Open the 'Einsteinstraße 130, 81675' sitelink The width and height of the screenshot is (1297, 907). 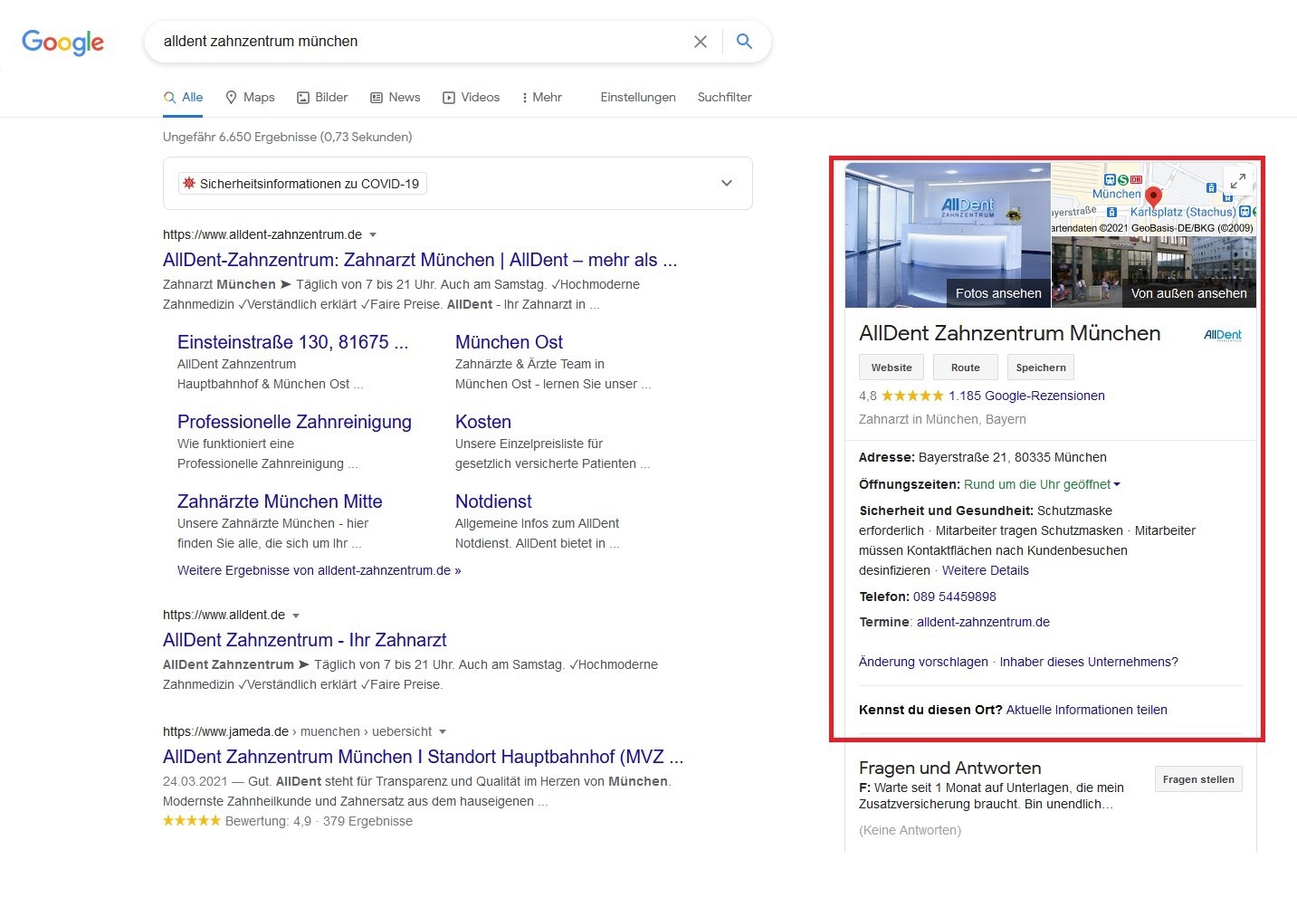click(292, 342)
